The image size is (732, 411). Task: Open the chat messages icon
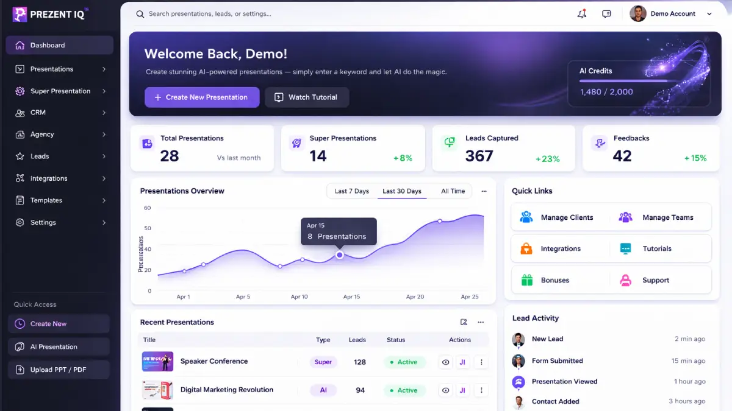[x=606, y=13]
